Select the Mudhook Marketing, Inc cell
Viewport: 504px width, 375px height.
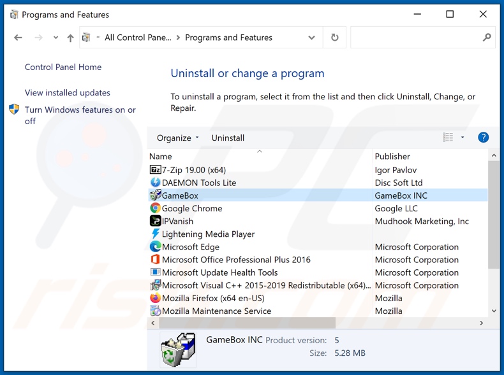tap(422, 221)
